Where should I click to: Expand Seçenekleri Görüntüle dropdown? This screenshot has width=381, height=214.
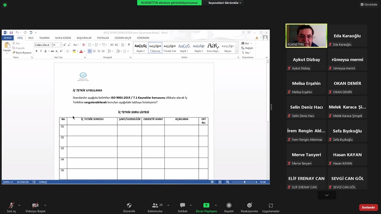click(225, 3)
